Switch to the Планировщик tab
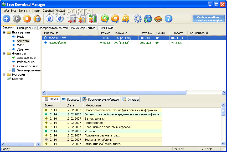Image resolution: width=227 pixels, height=152 pixels. [26, 28]
